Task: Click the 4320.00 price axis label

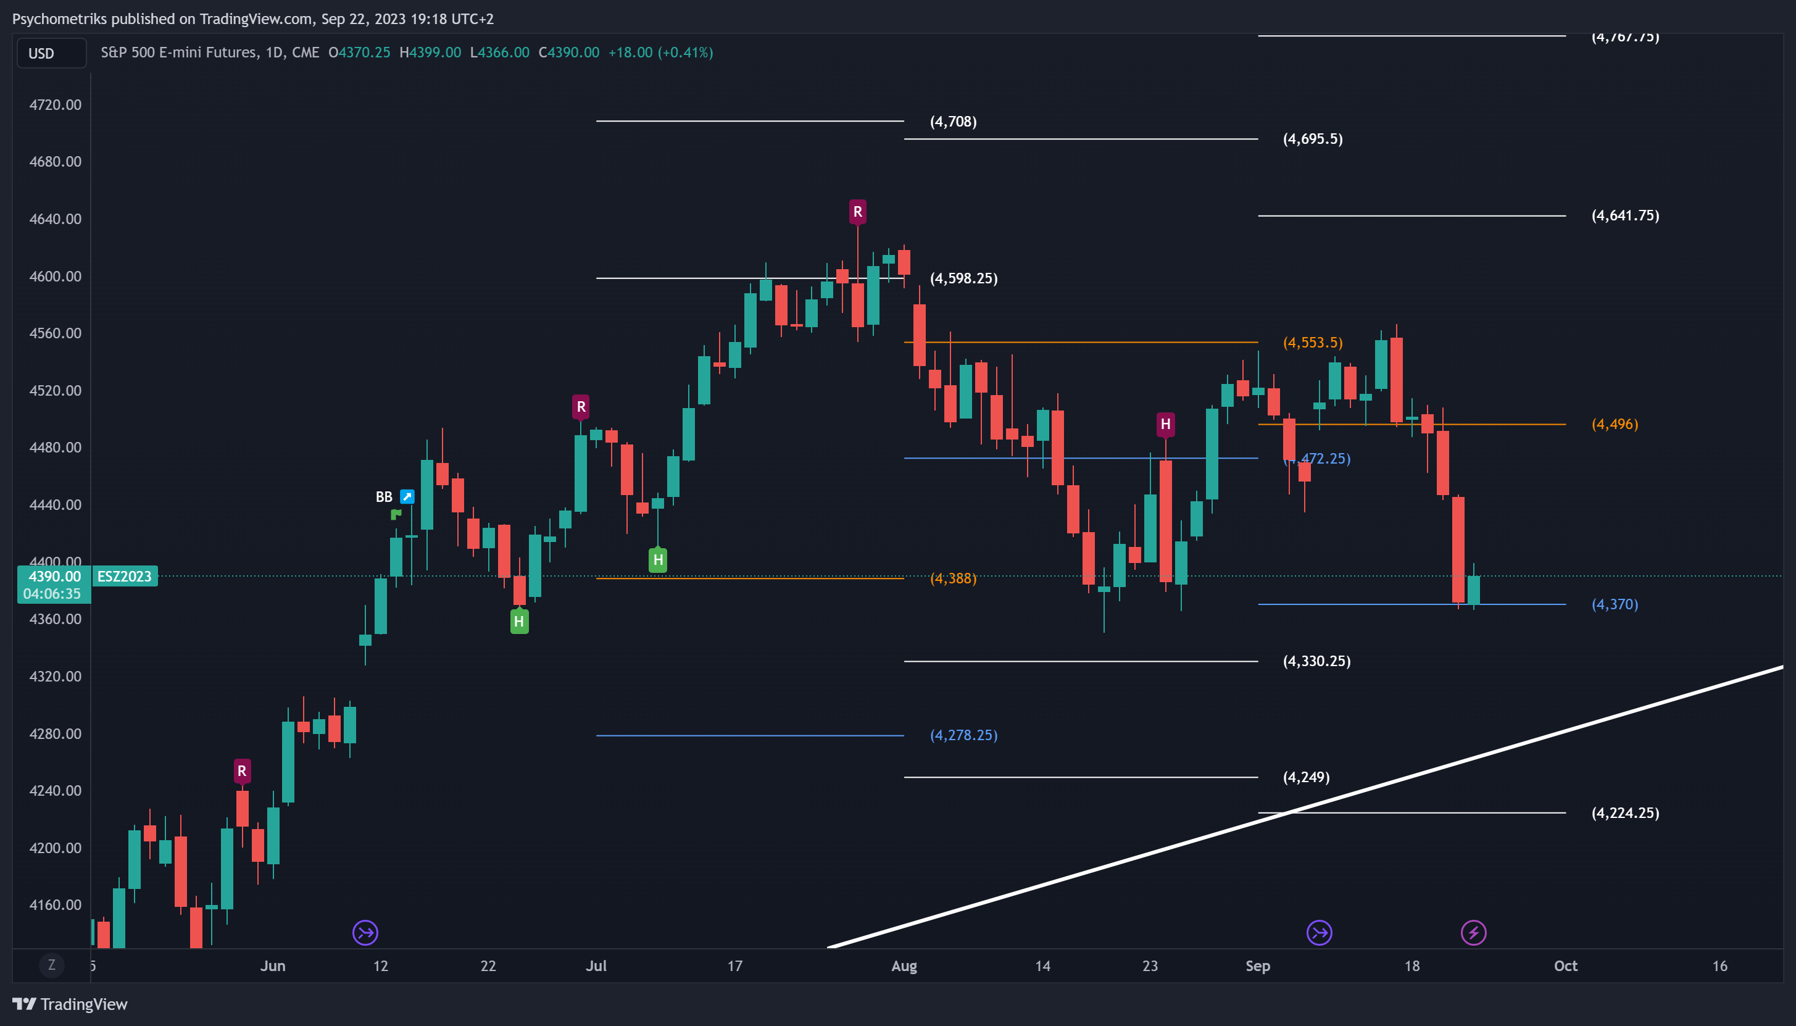Action: tap(55, 677)
